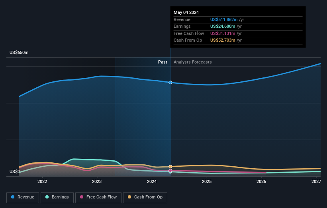The width and height of the screenshot is (327, 208).
Task: Click the Past section label
Action: click(x=163, y=62)
